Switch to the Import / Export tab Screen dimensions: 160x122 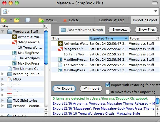(145, 20)
